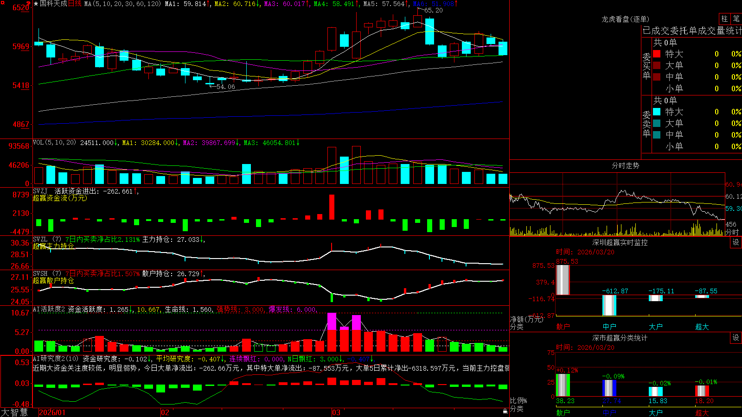Click the red 特大 swatch under 委买单
The height and width of the screenshot is (417, 742).
pyautogui.click(x=657, y=54)
